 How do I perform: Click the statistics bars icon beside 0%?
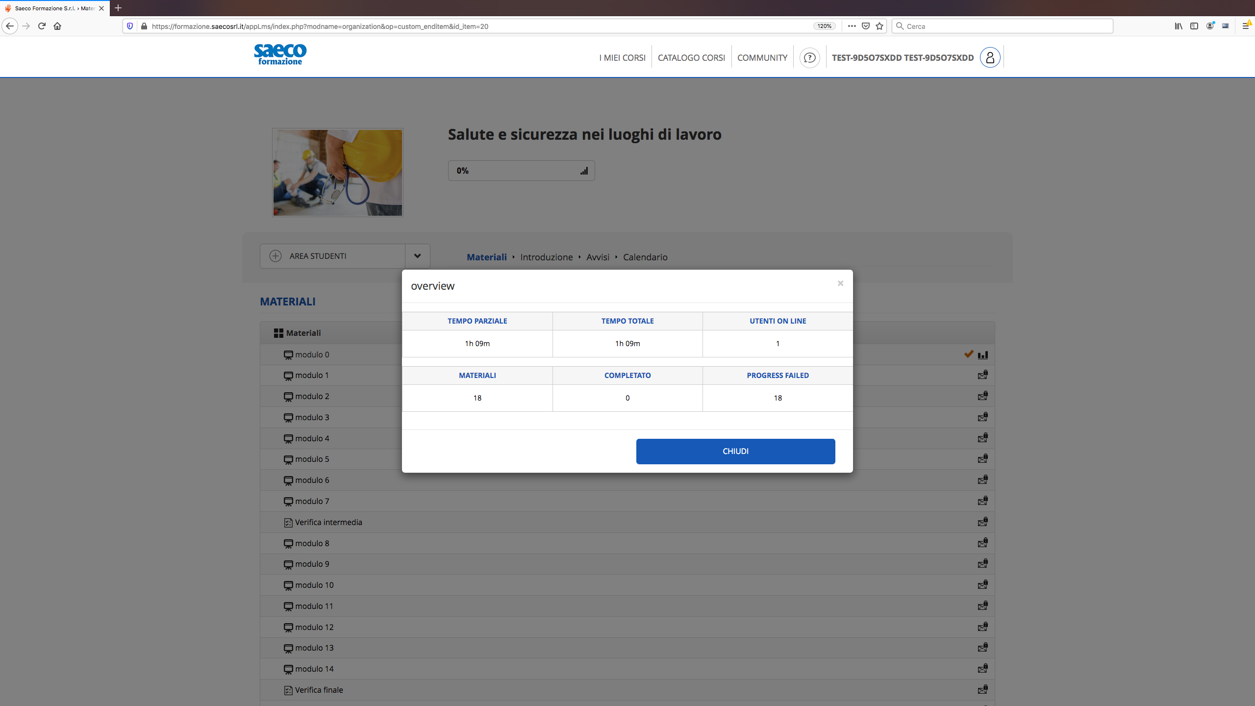[584, 171]
